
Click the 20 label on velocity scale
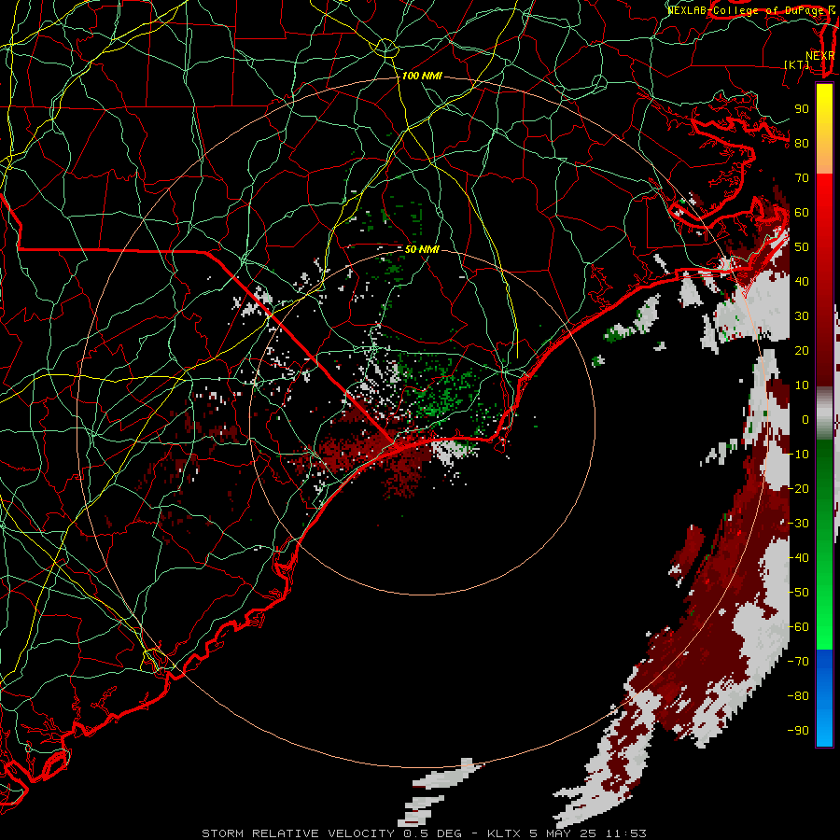point(802,350)
